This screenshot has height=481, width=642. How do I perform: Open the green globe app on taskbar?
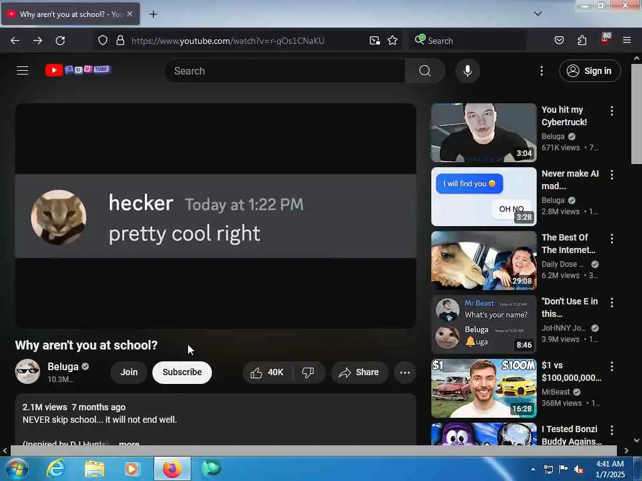[211, 468]
